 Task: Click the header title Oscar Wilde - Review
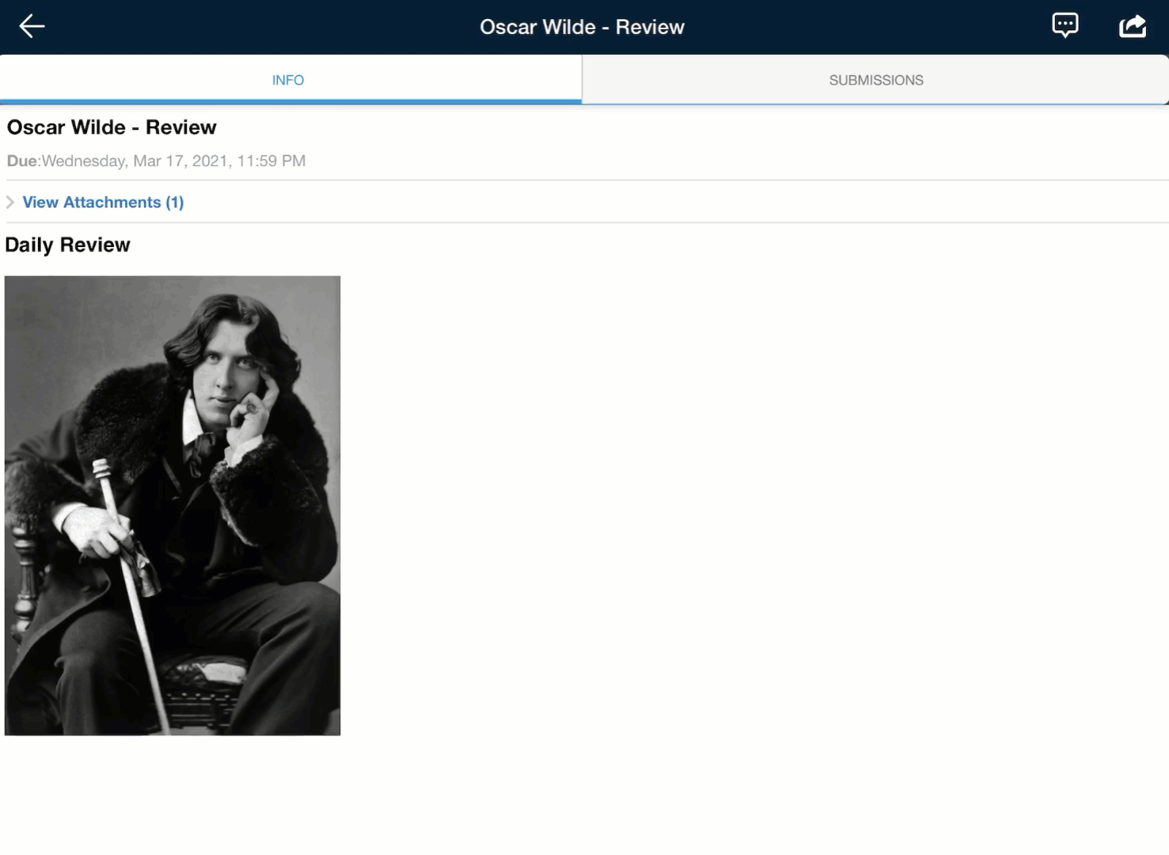[582, 27]
